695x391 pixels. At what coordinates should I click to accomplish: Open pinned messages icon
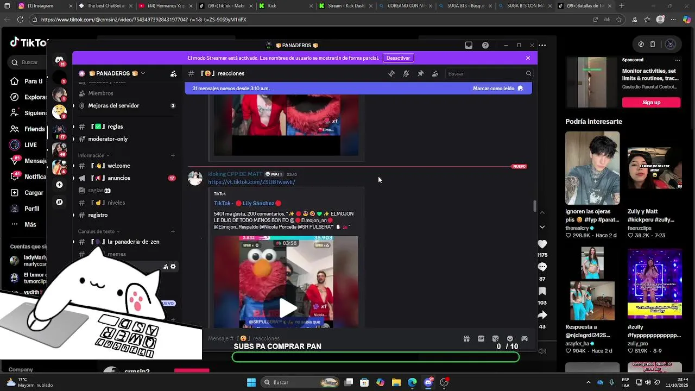point(420,73)
